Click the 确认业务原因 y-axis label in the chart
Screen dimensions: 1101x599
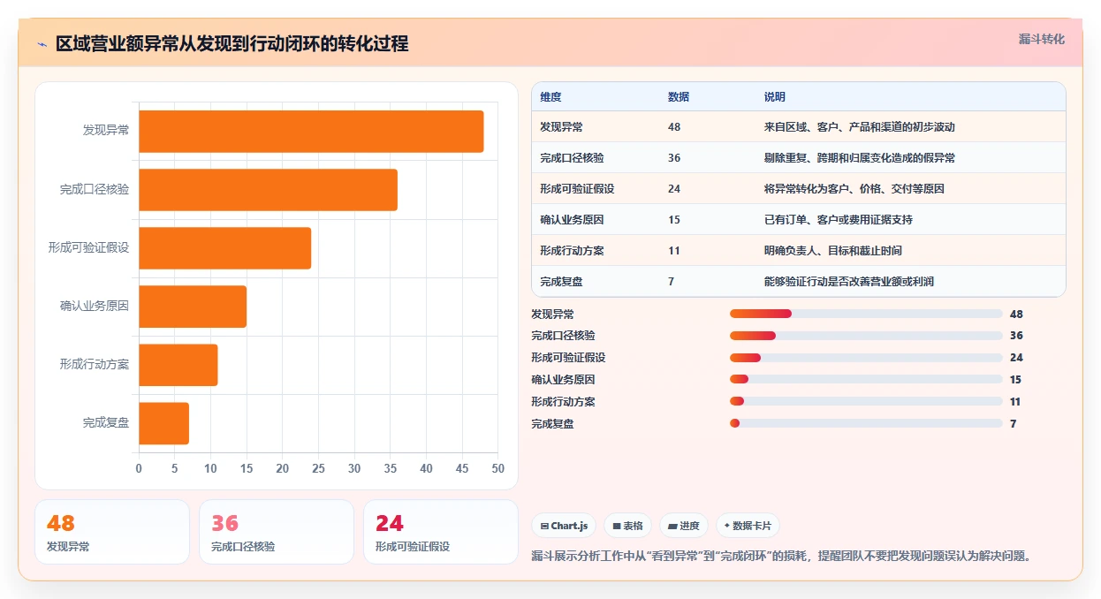95,306
